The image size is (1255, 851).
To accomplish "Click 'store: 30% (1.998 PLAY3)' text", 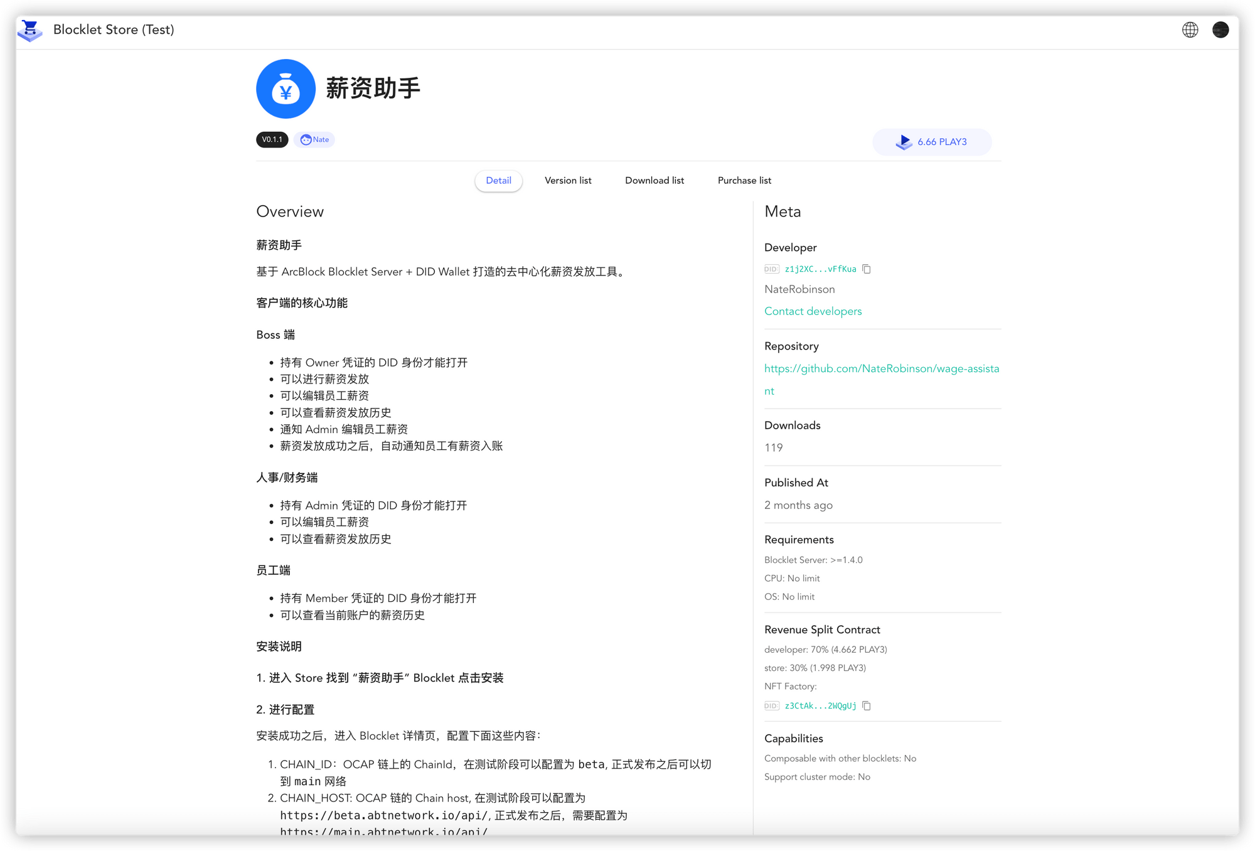I will click(x=814, y=668).
